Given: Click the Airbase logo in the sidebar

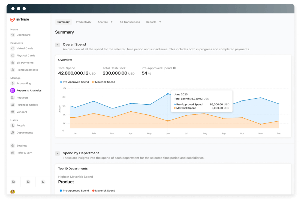Looking at the screenshot, I should coord(19,20).
